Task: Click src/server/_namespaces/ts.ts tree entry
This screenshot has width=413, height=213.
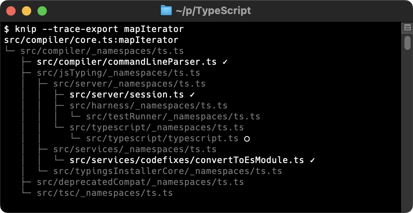Action: (129, 84)
